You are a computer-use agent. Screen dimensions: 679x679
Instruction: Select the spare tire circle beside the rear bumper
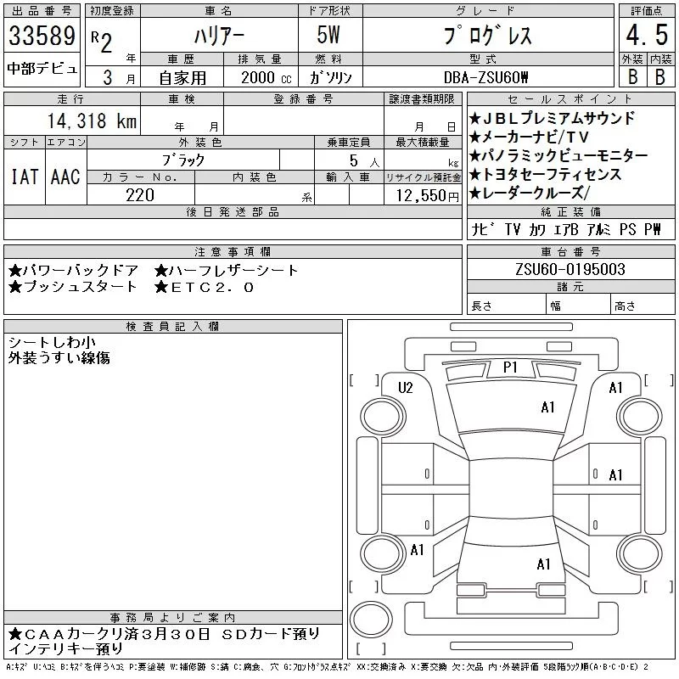pyautogui.click(x=371, y=617)
